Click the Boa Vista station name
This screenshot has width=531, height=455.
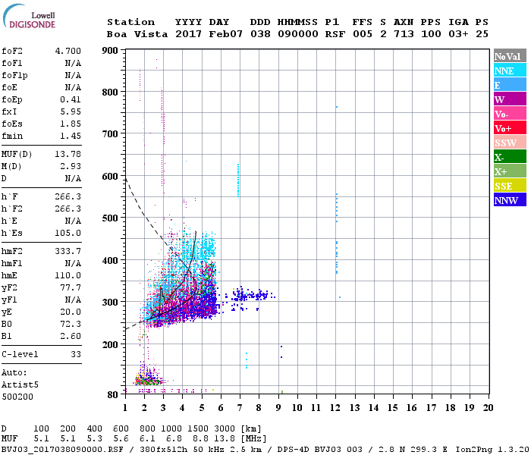[x=137, y=34]
